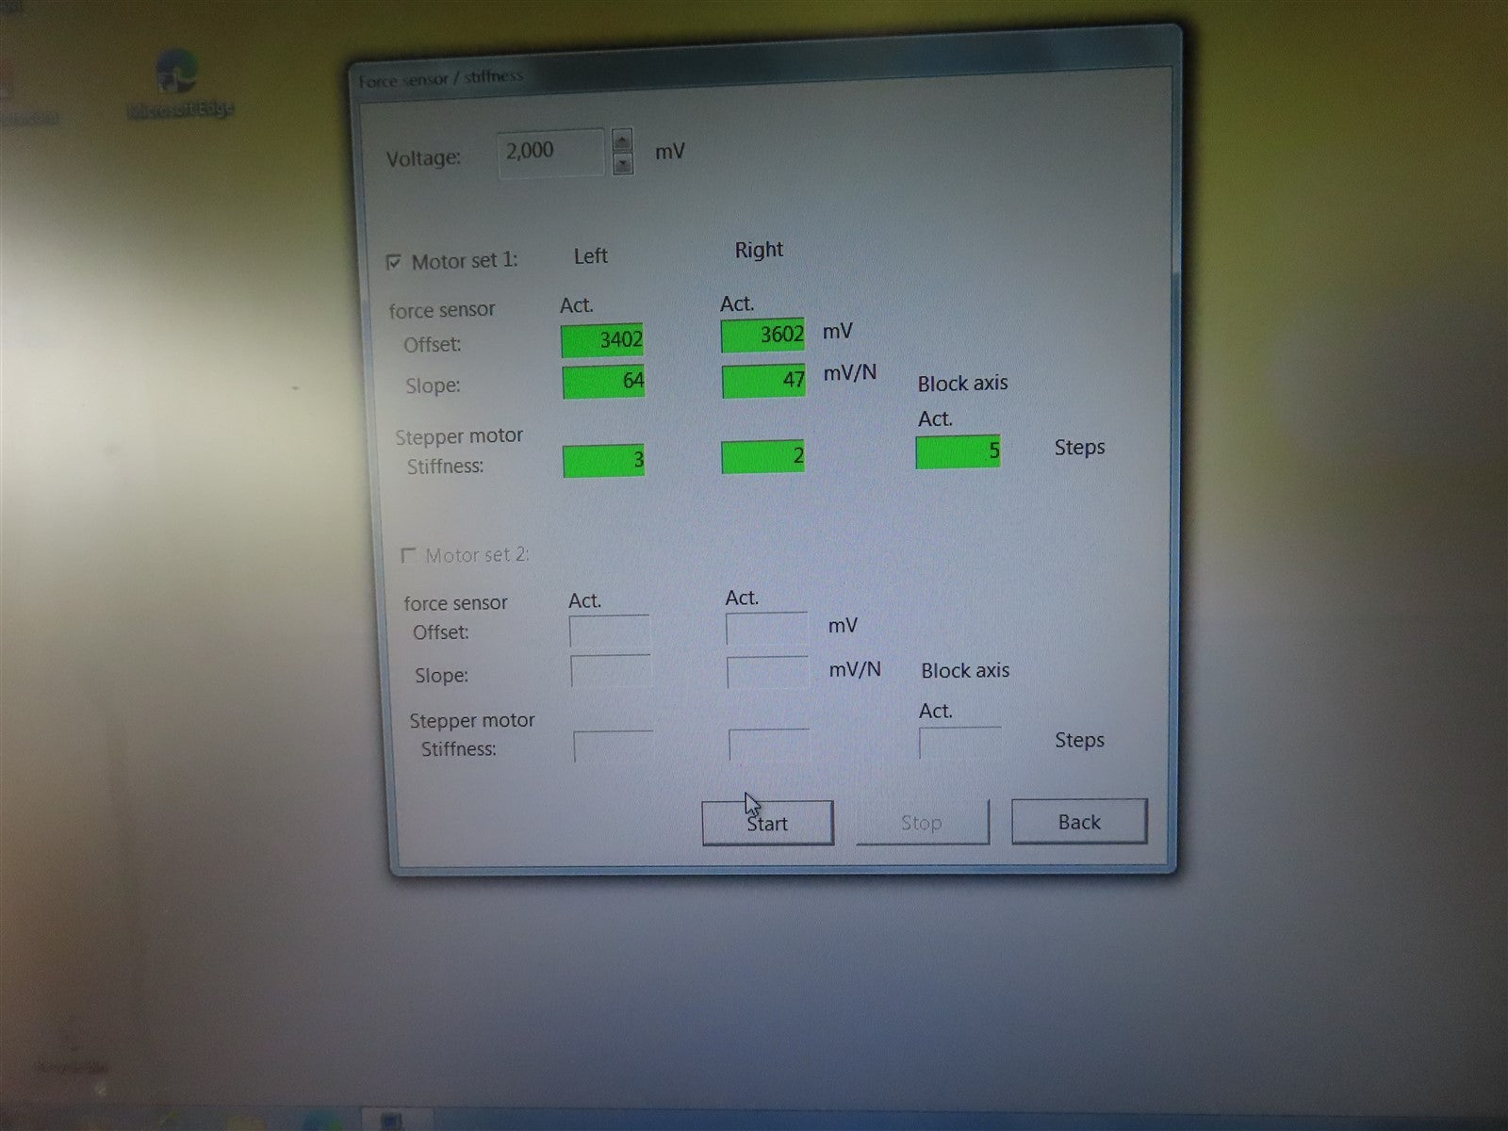Click the active application icon in taskbar
This screenshot has width=1508, height=1131.
pos(390,1120)
